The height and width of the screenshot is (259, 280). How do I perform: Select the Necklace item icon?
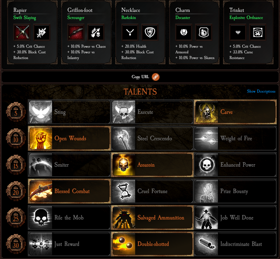[130, 32]
